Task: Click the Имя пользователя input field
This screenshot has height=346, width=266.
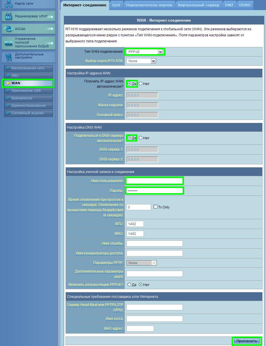Action: (x=155, y=181)
